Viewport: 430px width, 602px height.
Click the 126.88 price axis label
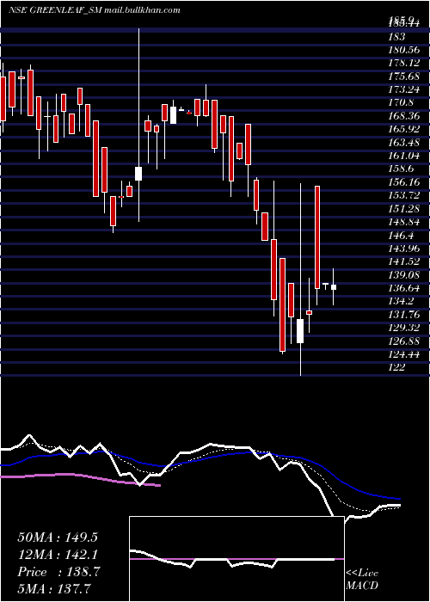(403, 341)
